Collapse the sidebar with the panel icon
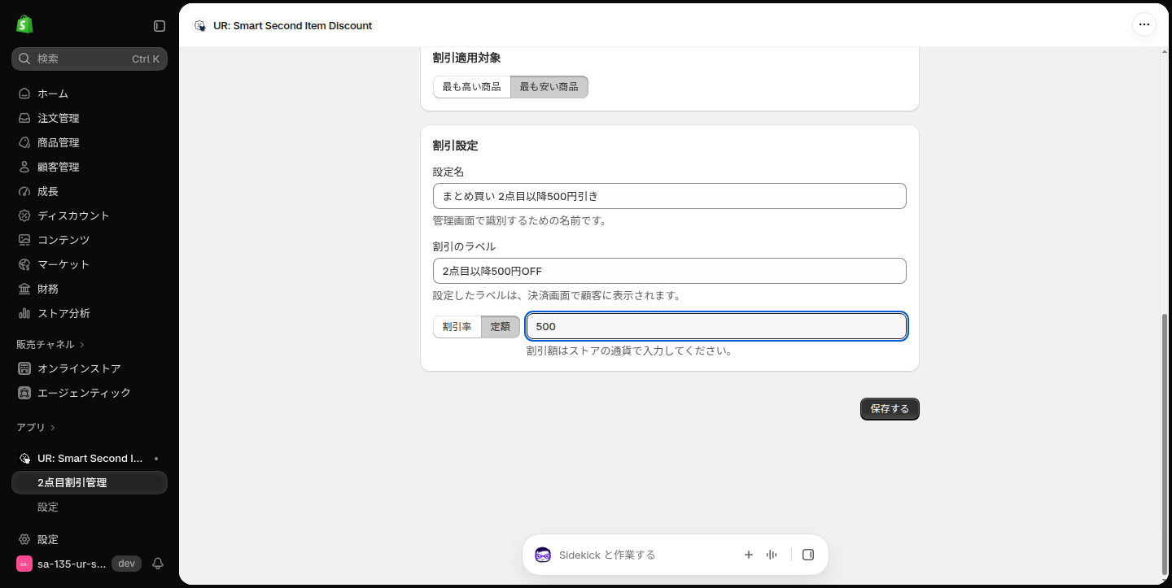The image size is (1172, 588). click(x=160, y=26)
